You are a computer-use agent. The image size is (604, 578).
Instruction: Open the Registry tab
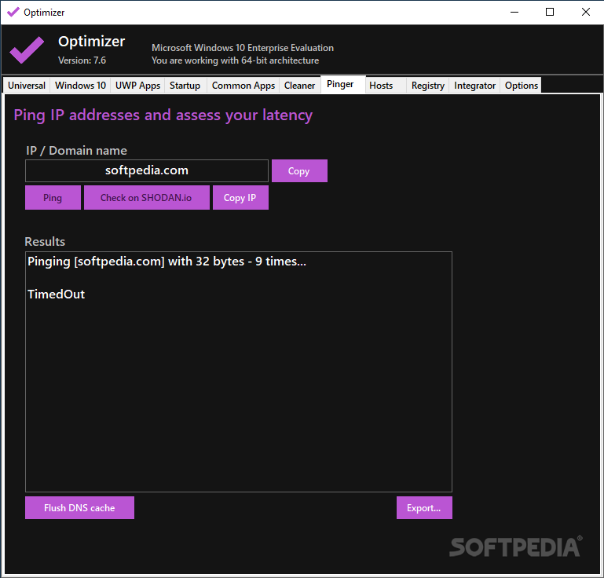tap(427, 86)
